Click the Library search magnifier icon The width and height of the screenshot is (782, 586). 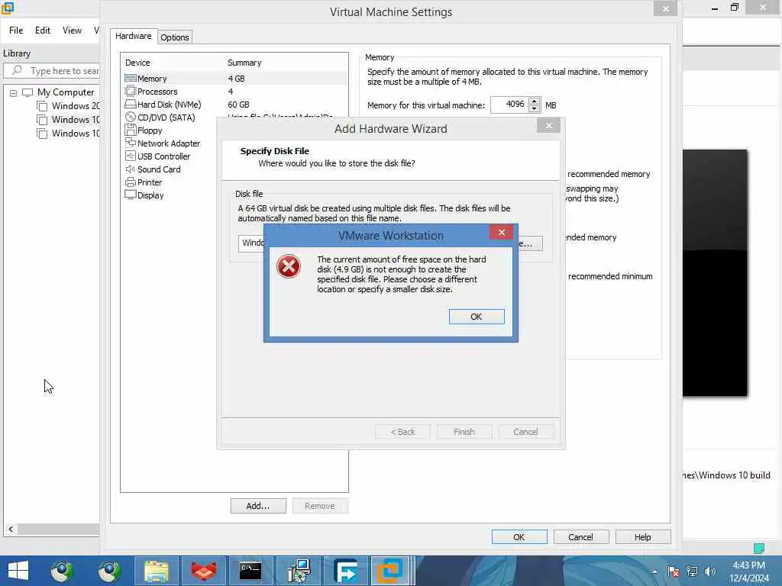[x=17, y=70]
